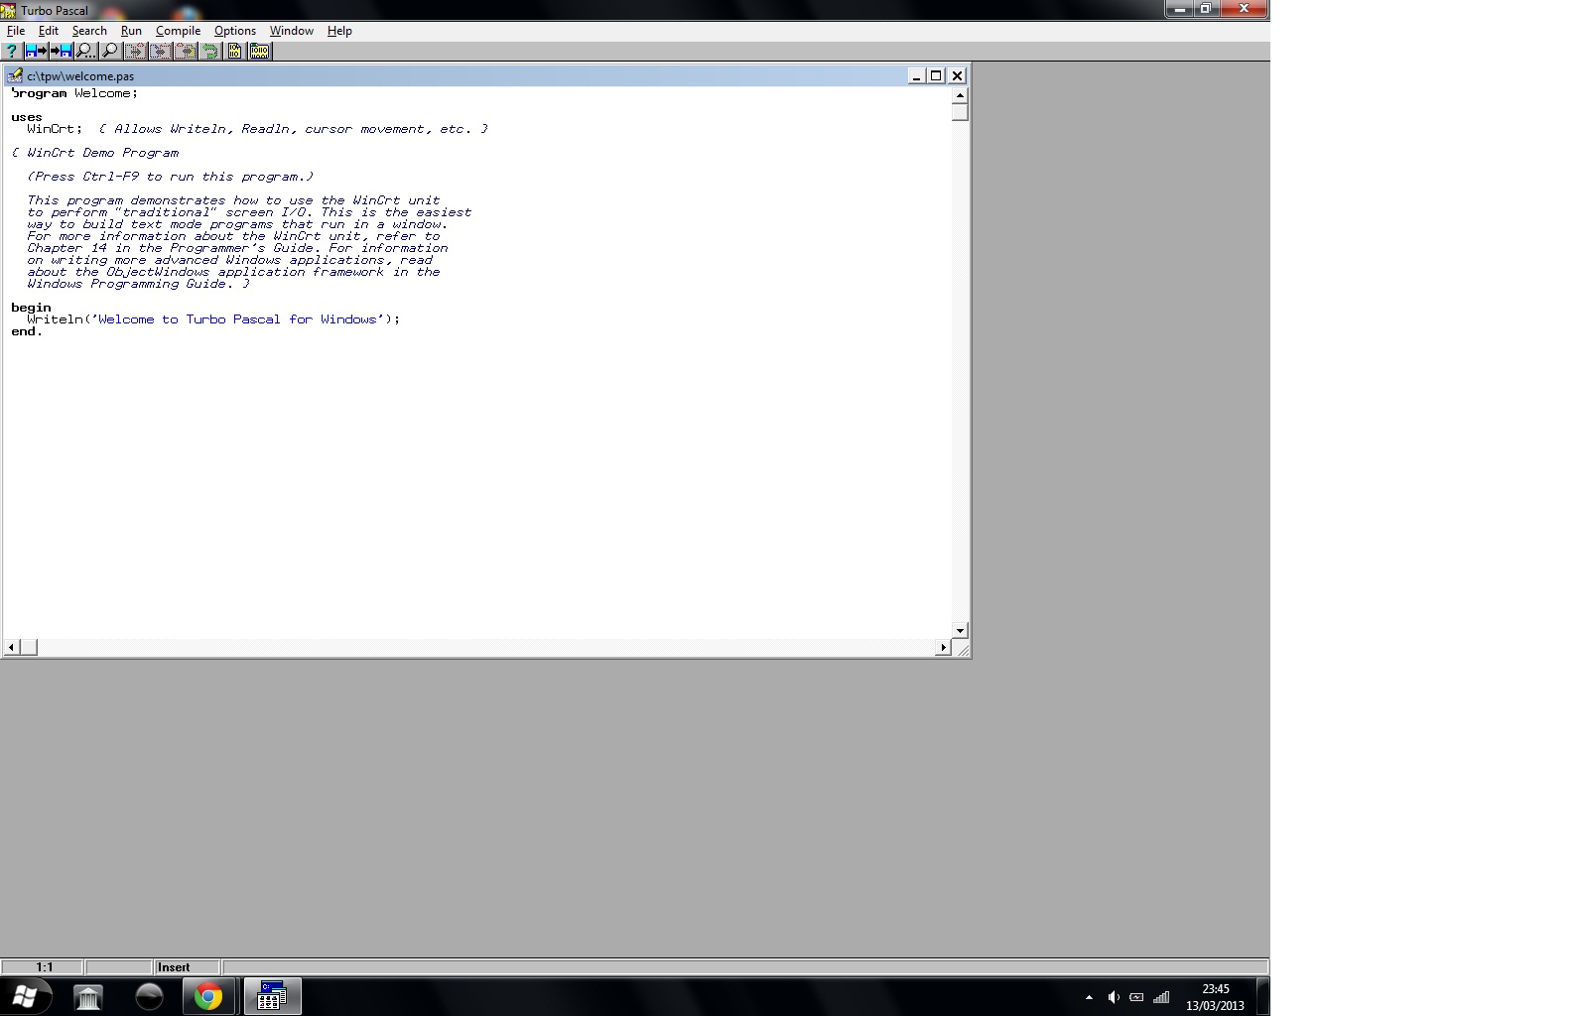Click the green Undo arrow icon
This screenshot has height=1016, width=1584.
pyautogui.click(x=209, y=51)
